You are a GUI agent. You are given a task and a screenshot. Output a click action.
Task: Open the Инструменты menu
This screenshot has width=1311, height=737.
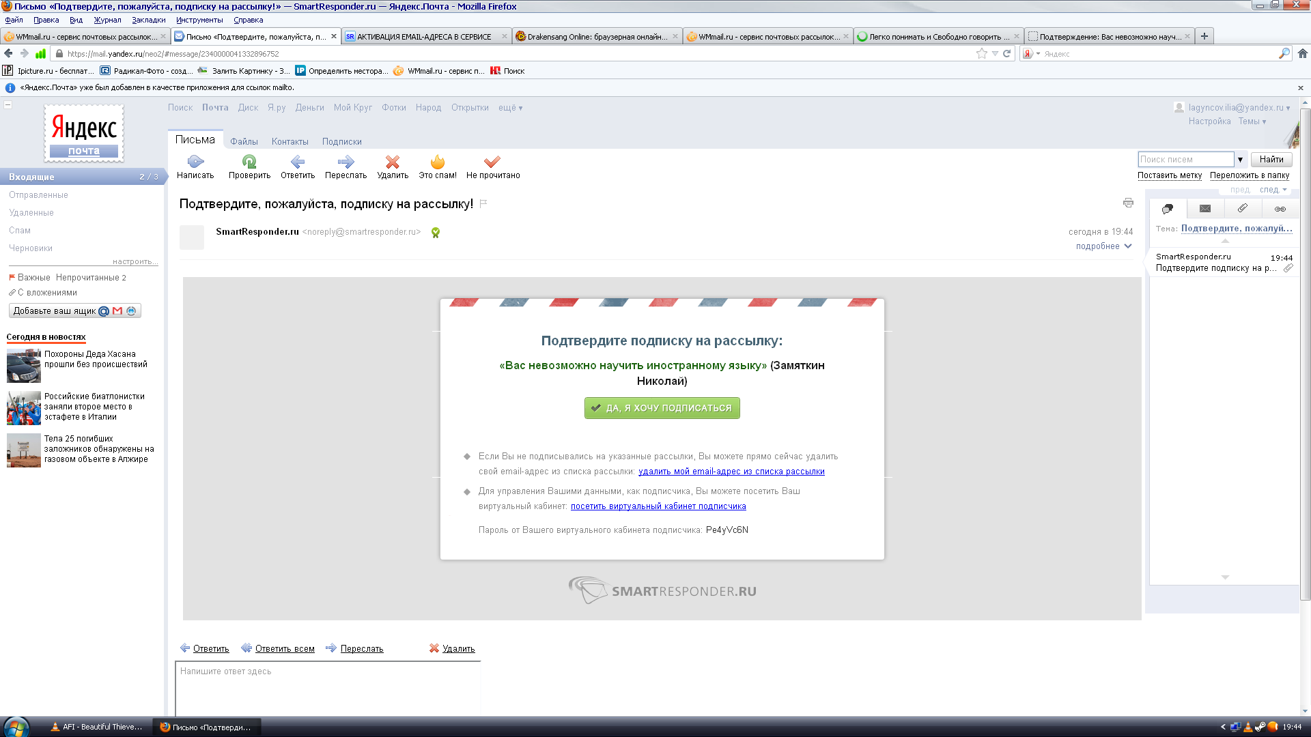(199, 20)
